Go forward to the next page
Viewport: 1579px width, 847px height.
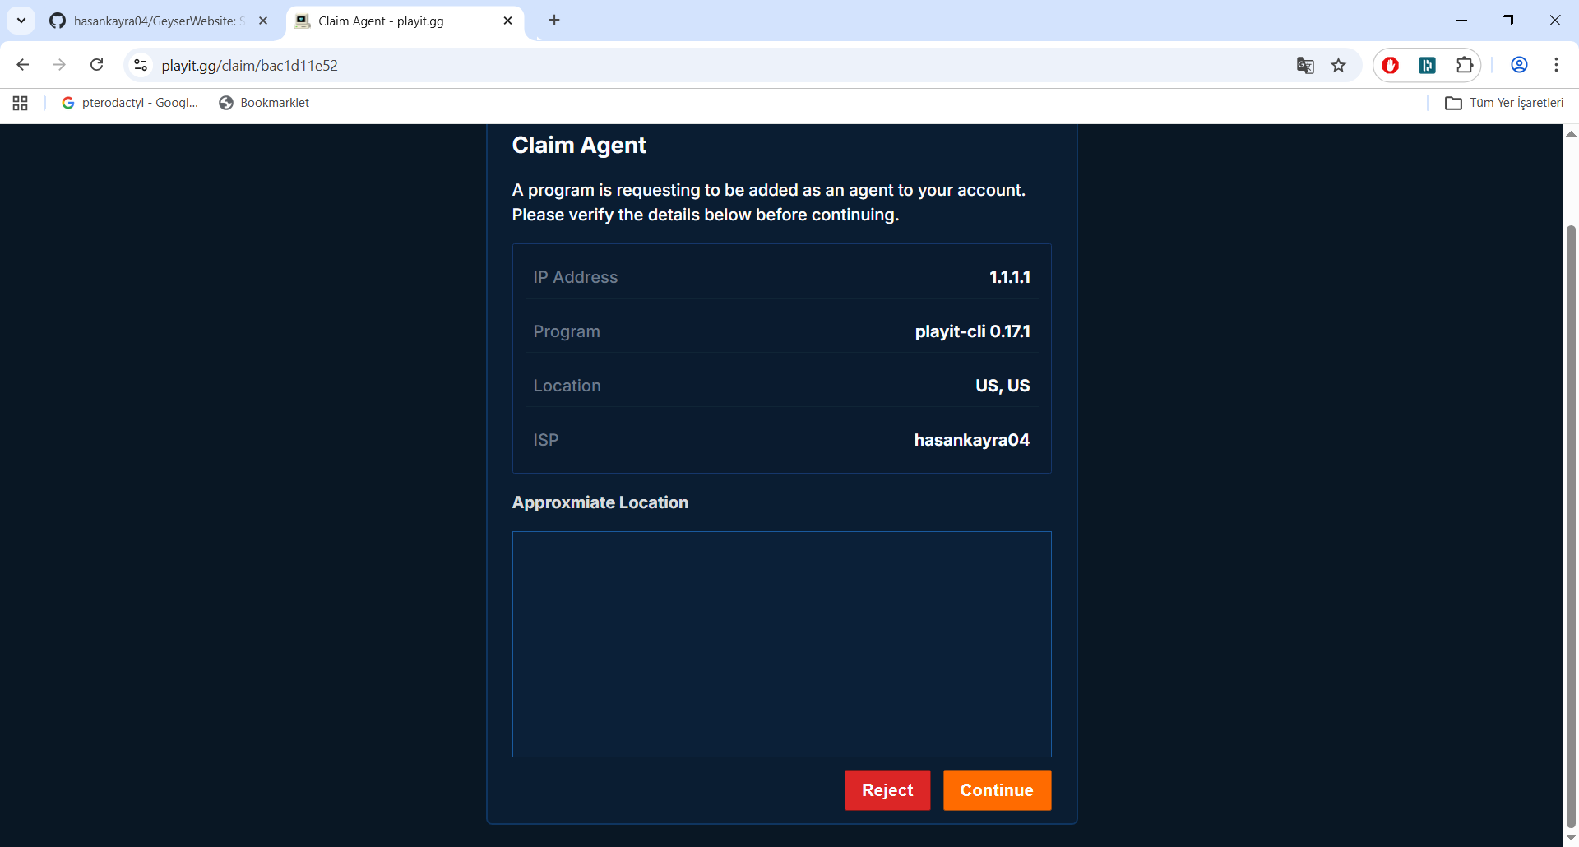pyautogui.click(x=59, y=65)
